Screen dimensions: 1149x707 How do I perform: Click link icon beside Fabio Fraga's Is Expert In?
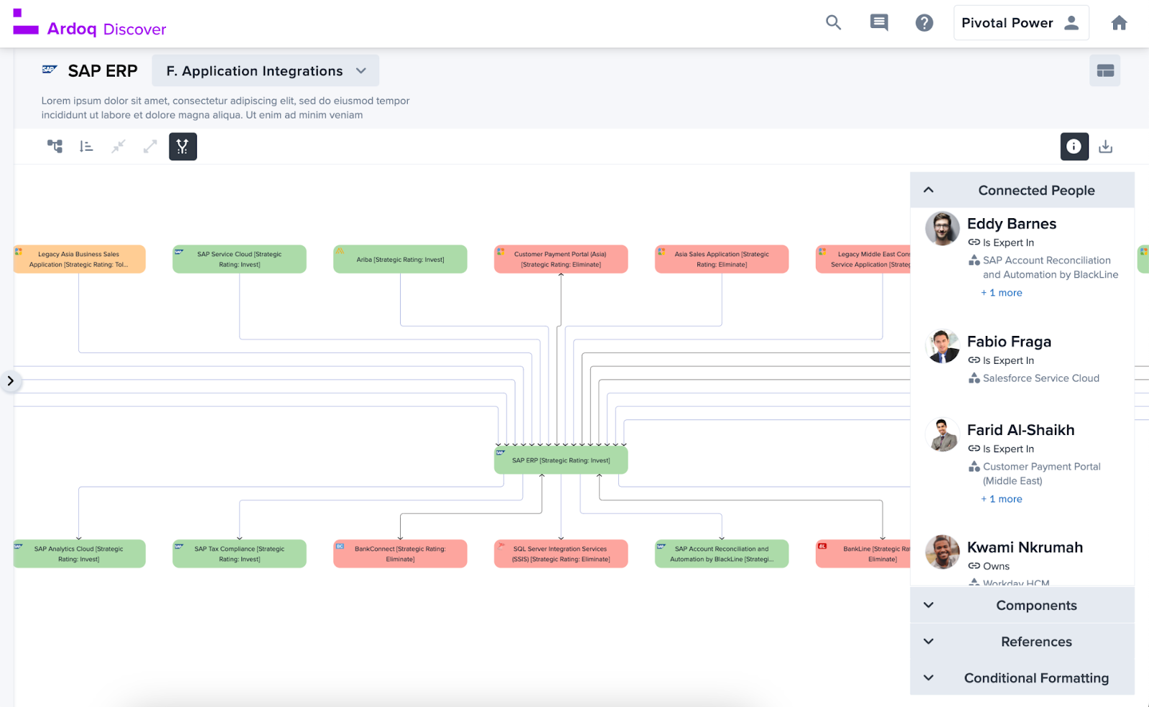974,360
